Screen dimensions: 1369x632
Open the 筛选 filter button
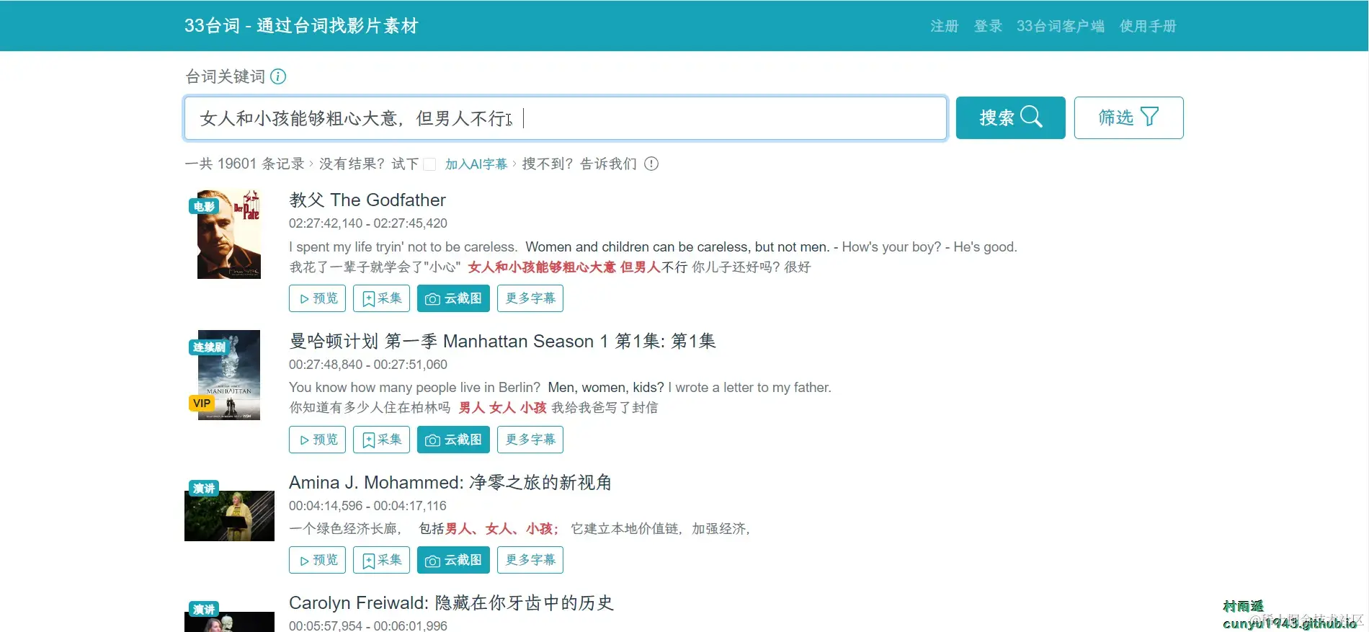pos(1128,117)
